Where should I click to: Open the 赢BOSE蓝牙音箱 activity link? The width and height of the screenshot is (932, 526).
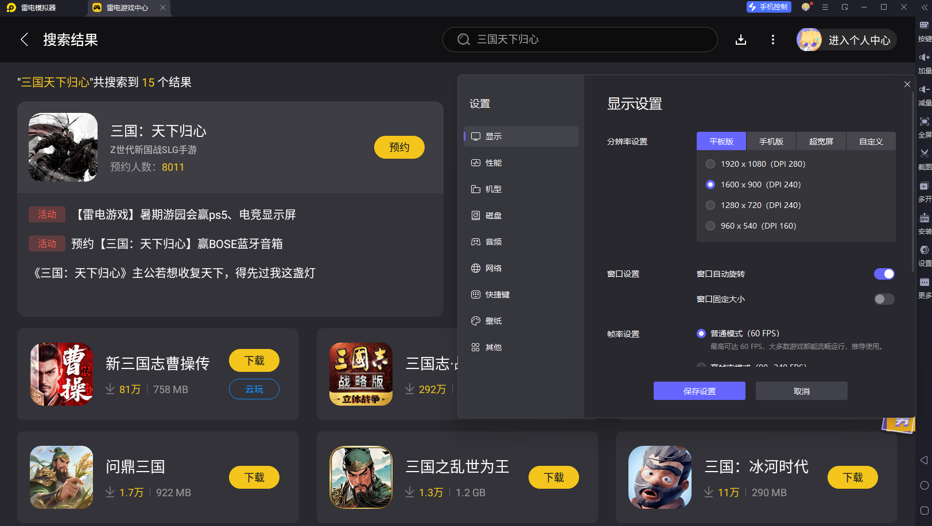pos(177,244)
